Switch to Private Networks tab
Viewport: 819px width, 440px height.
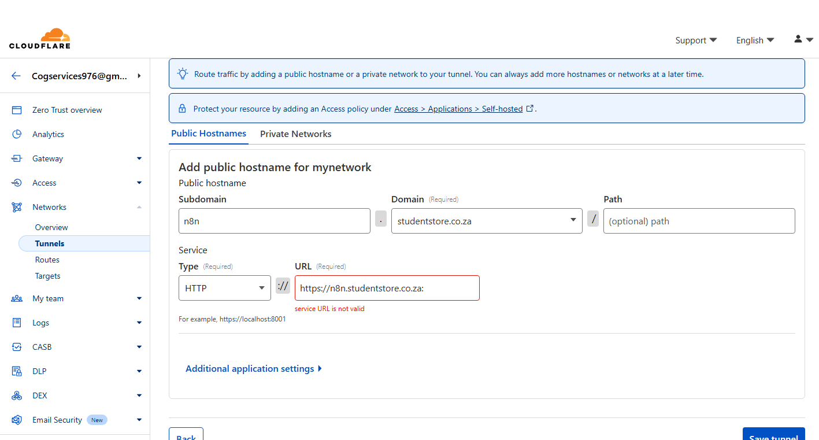pos(295,134)
